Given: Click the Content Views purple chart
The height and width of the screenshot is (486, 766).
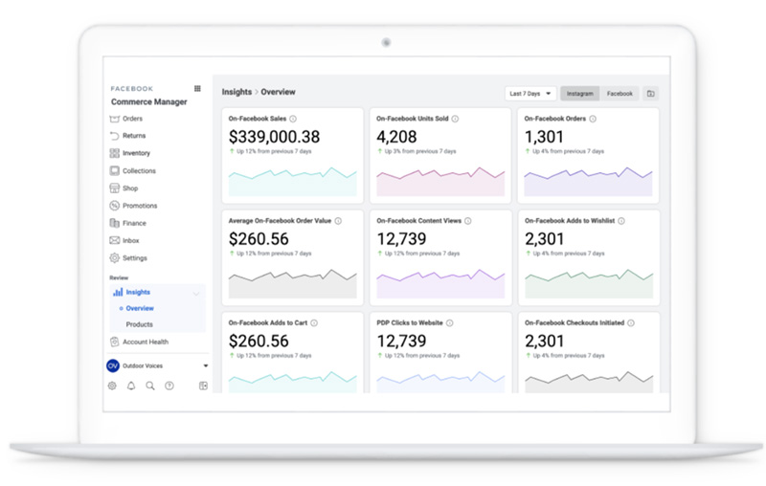Looking at the screenshot, I should coord(440,283).
